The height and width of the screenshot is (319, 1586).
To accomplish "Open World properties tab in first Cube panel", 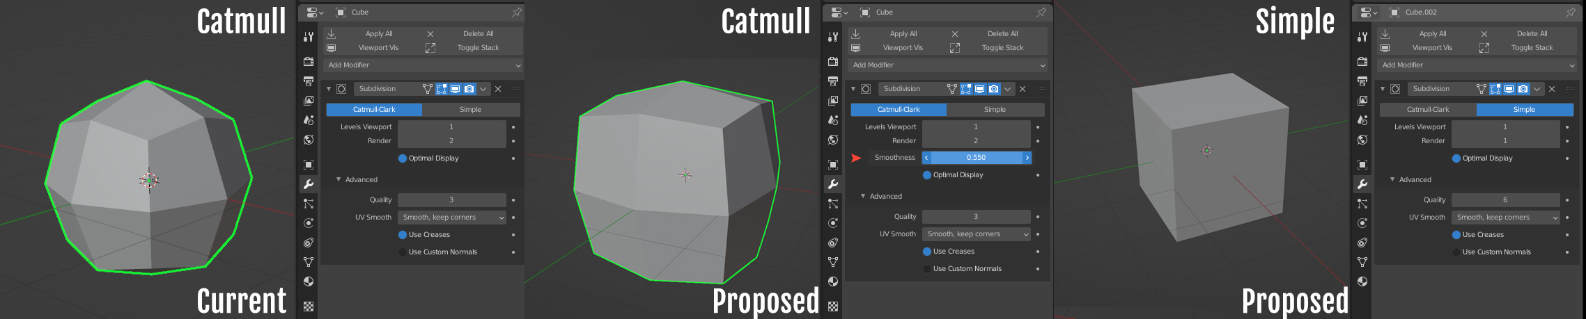I will (309, 139).
